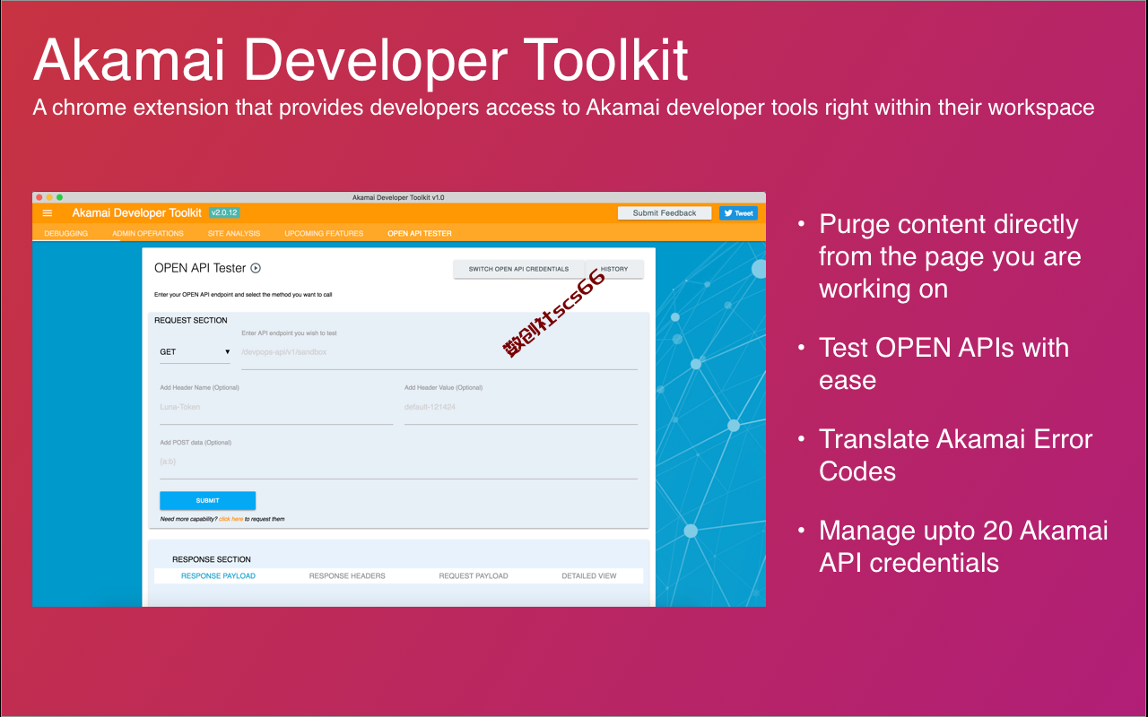1148x717 pixels.
Task: Click the RESPONSE SECTION label
Action: [212, 559]
